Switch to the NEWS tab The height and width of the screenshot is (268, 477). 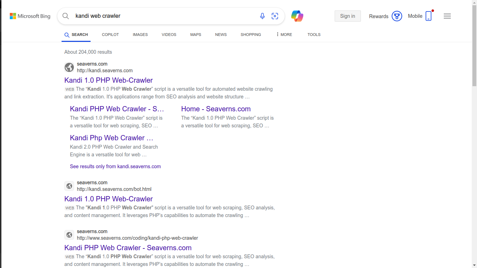pos(221,35)
